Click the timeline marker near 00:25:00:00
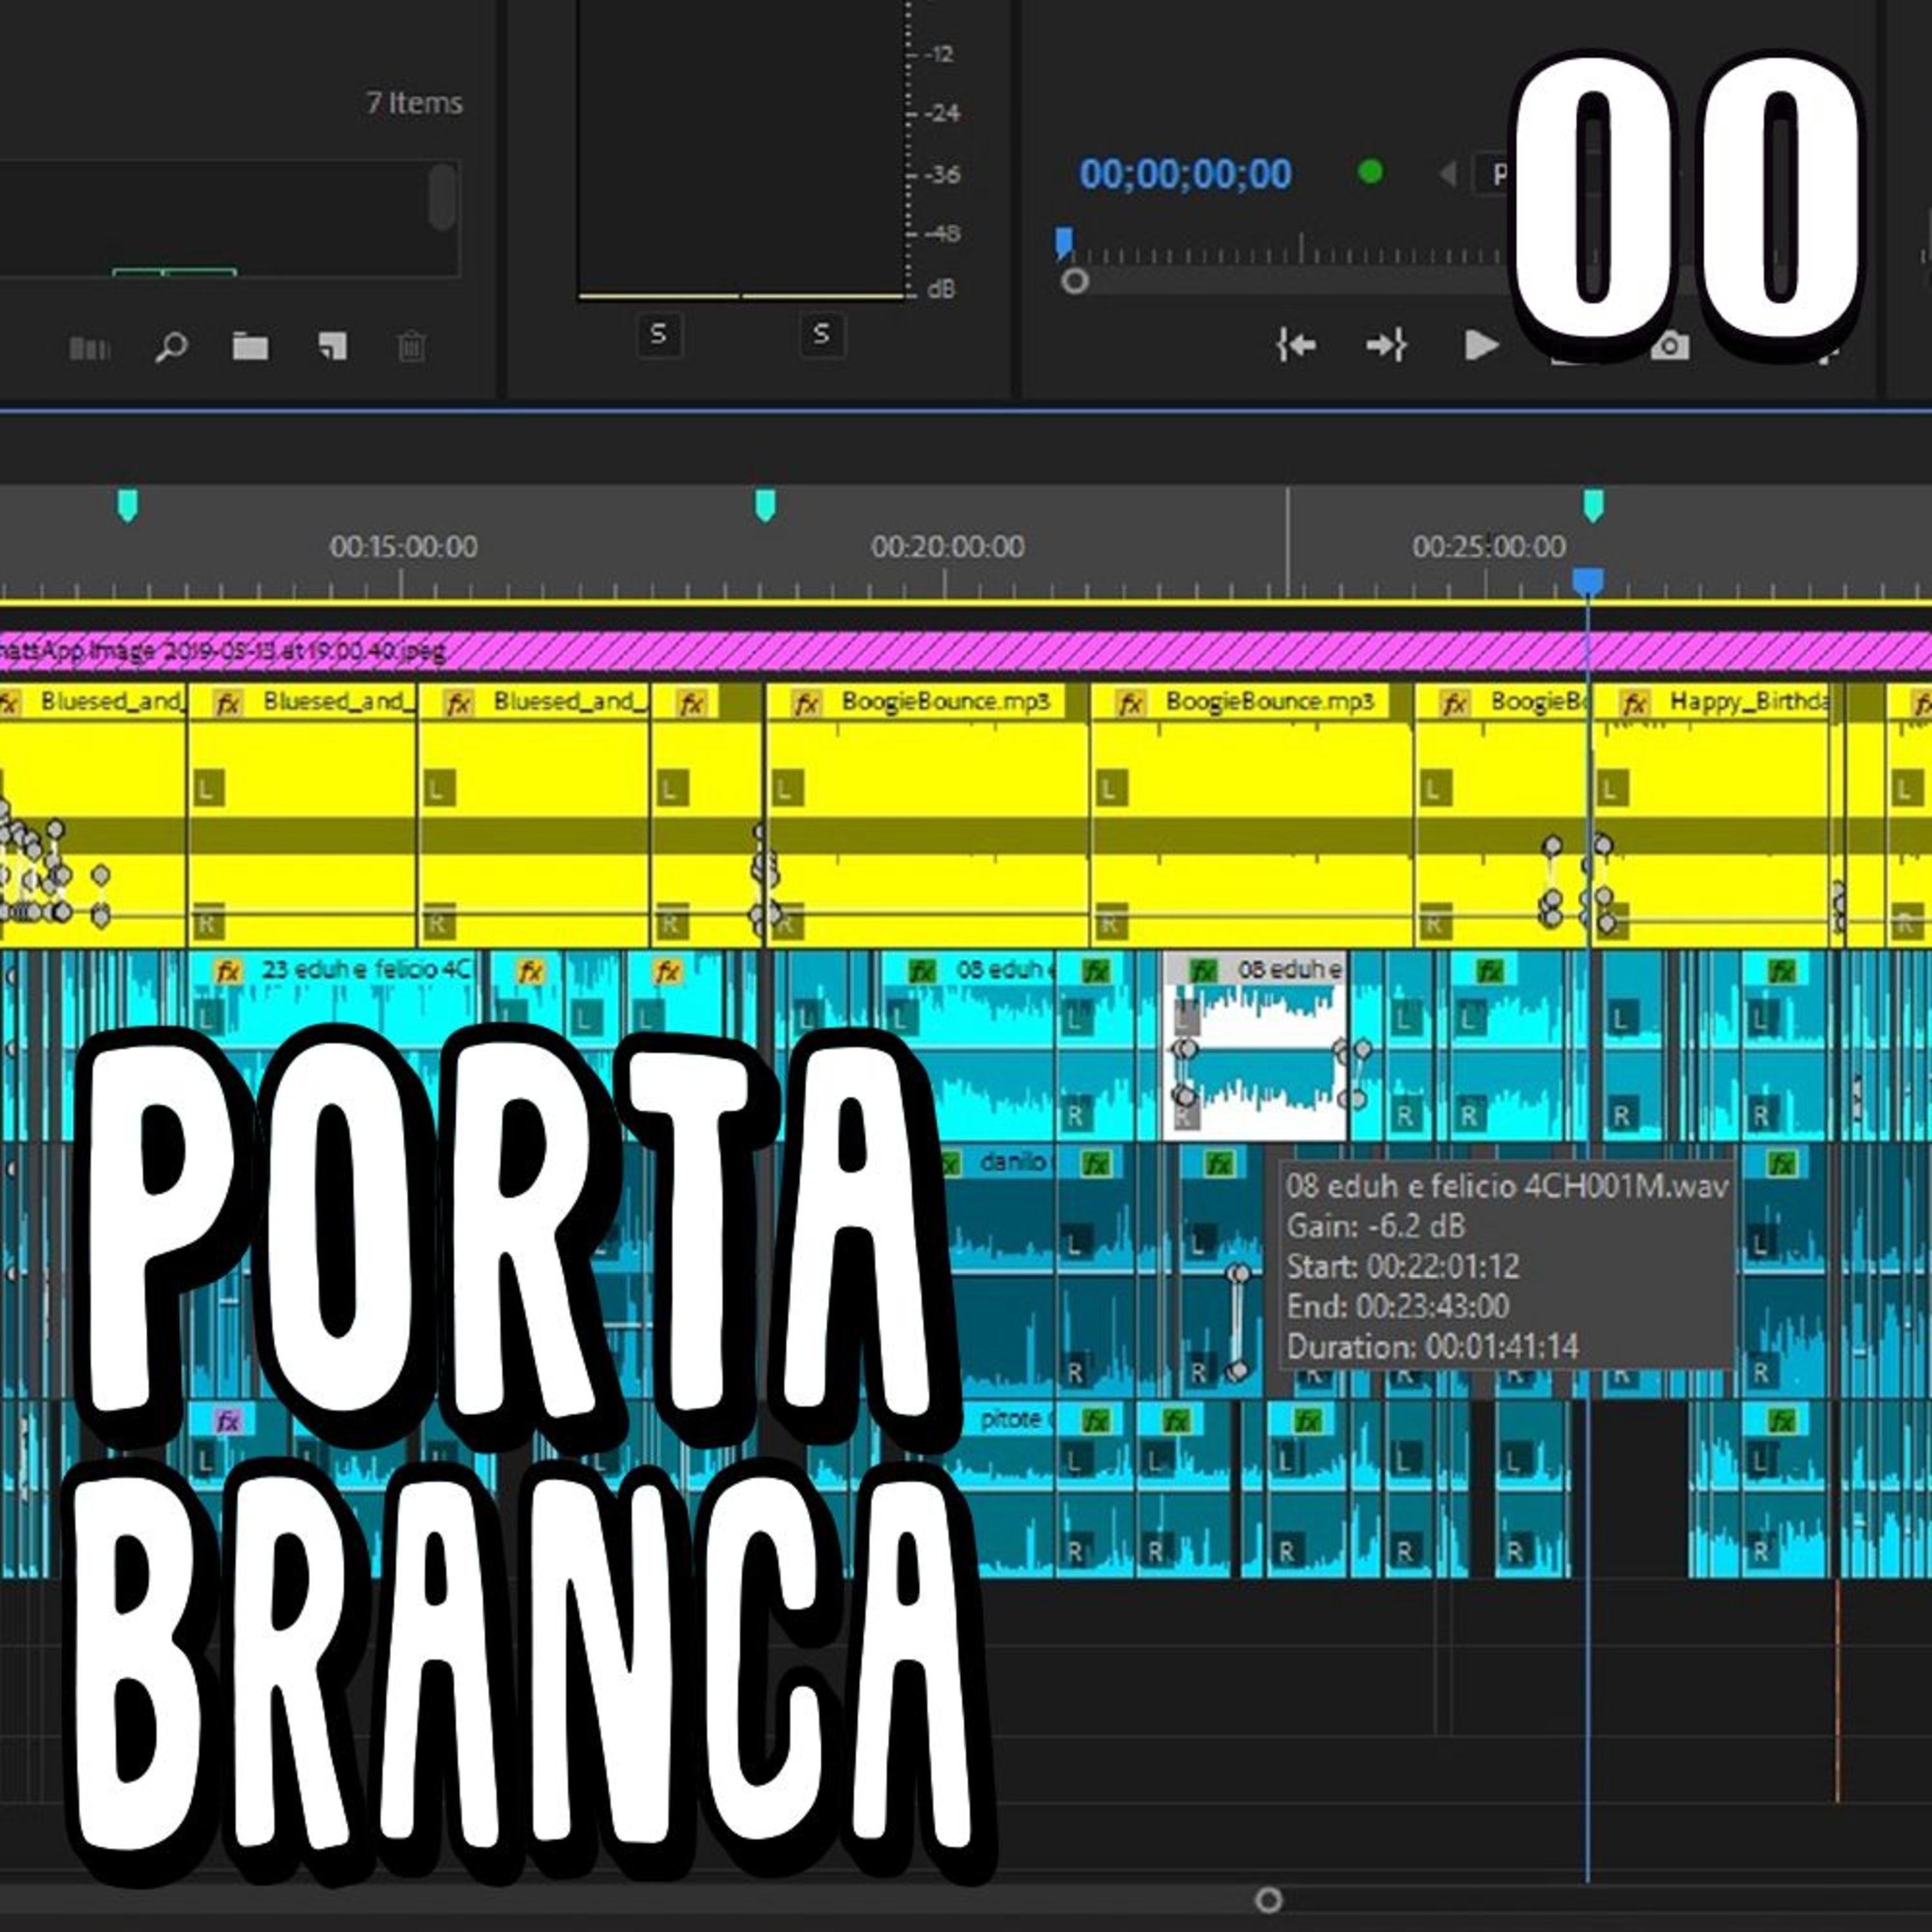Image resolution: width=1932 pixels, height=1932 pixels. (x=1593, y=505)
